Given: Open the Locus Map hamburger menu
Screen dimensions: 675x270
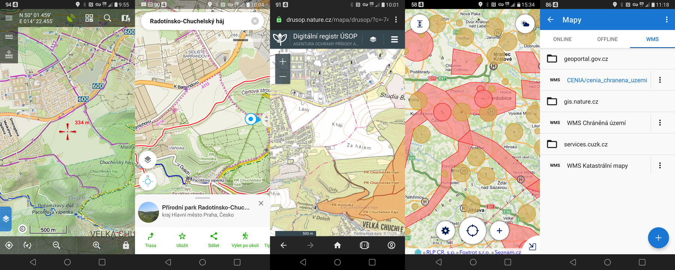Looking at the screenshot, I should [9, 18].
